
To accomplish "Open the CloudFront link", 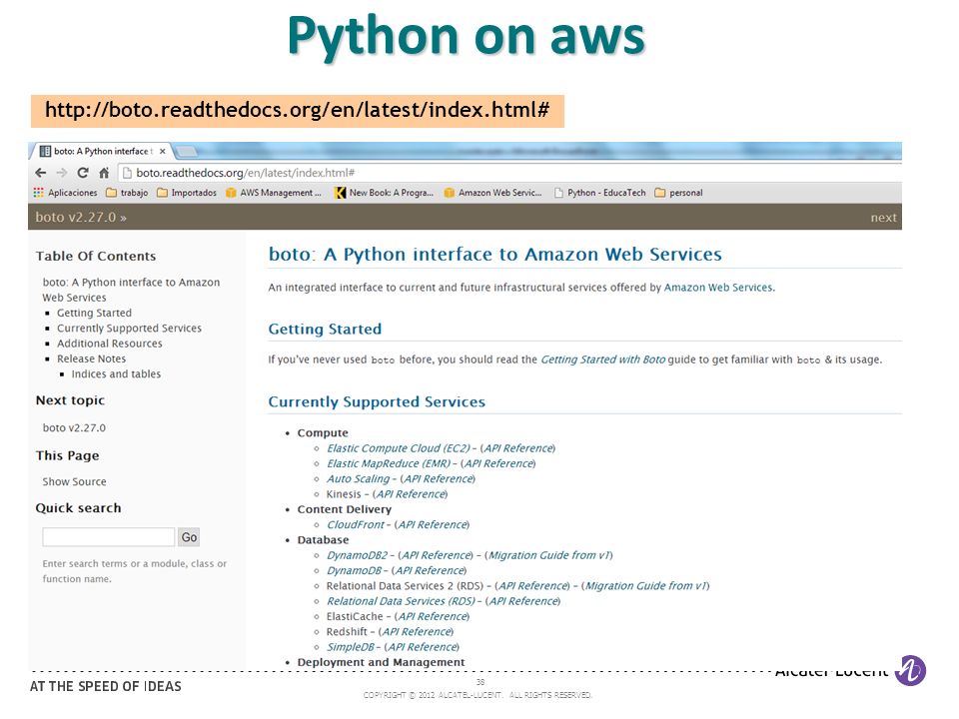I will (x=356, y=524).
